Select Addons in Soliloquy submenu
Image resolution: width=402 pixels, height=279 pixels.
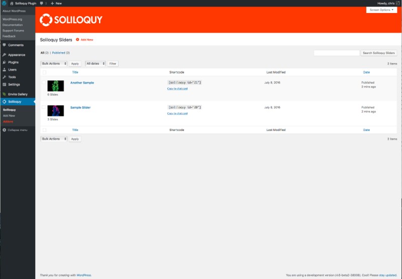point(8,121)
